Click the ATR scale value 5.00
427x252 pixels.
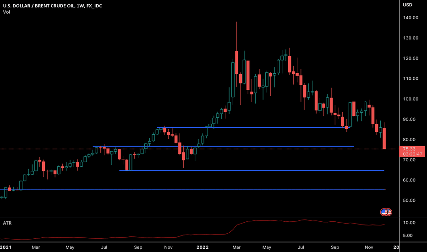pos(408,236)
